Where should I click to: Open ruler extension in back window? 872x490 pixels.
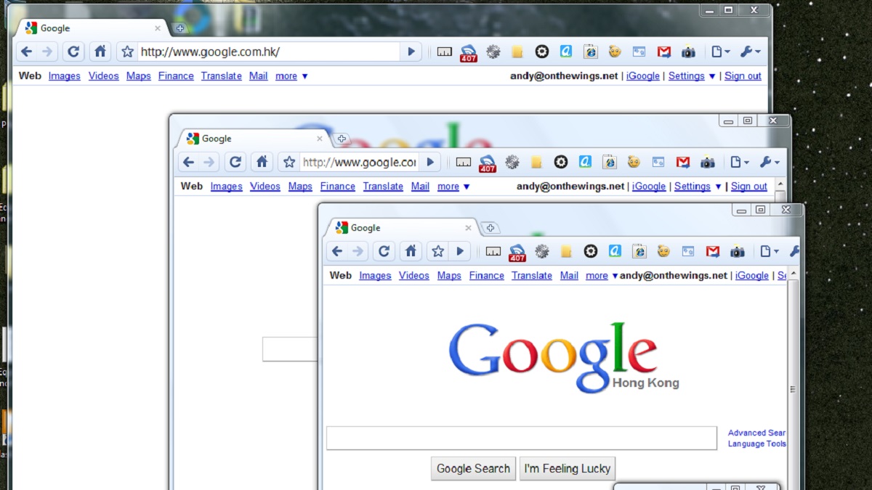pos(445,52)
